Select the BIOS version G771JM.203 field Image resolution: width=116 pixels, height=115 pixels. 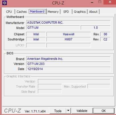pos(68,64)
